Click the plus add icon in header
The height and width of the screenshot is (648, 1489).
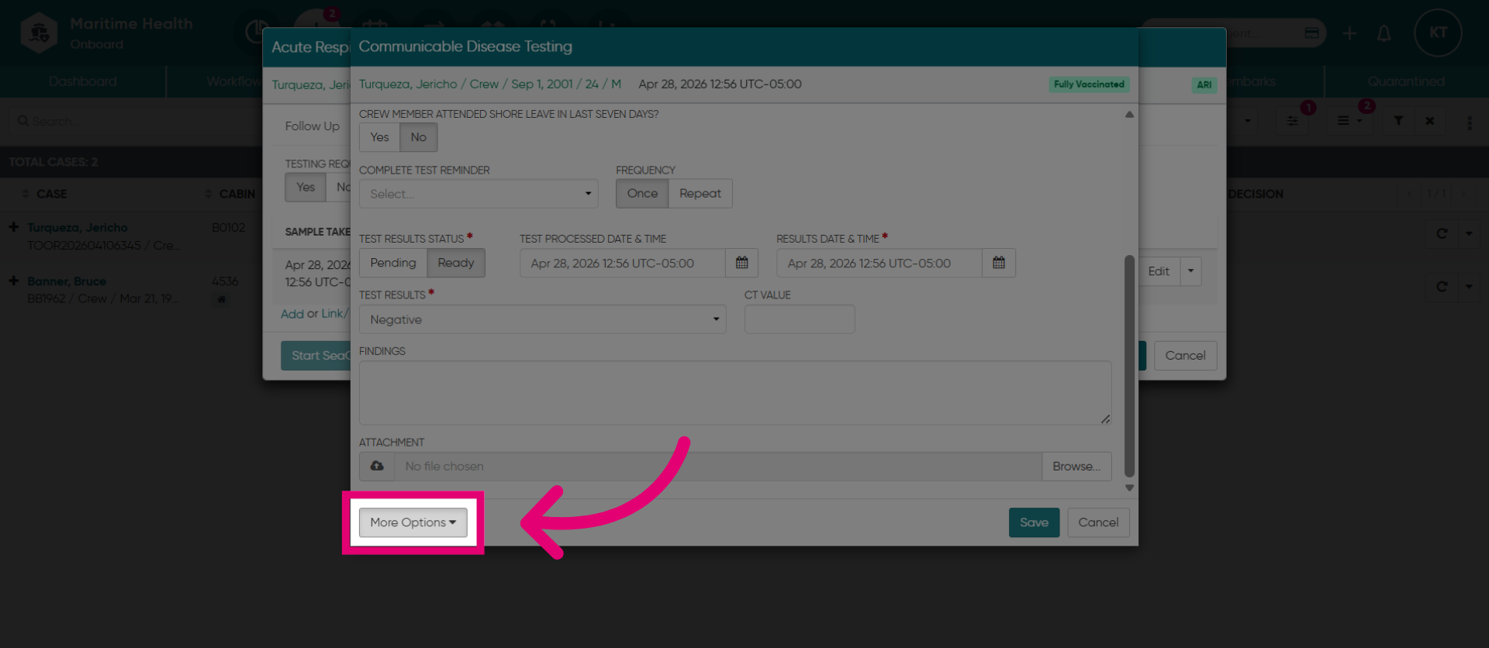tap(1349, 33)
